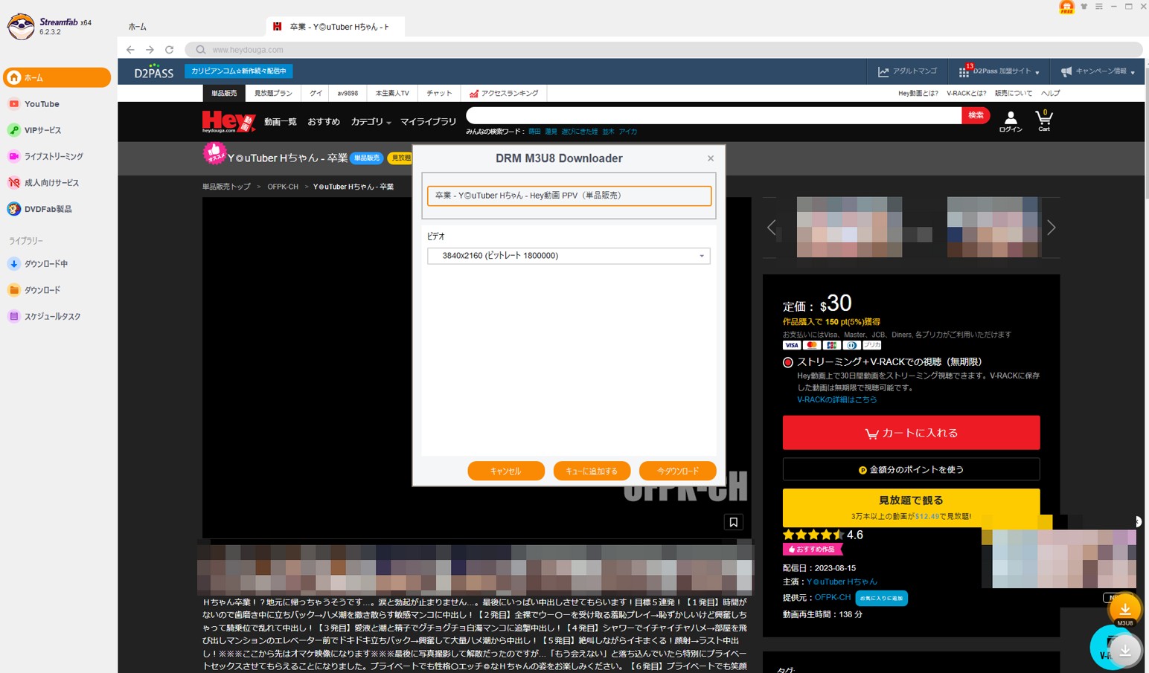Viewport: 1149px width, 673px height.
Task: Click the アダルトマンガ chart icon link
Action: [x=907, y=71]
